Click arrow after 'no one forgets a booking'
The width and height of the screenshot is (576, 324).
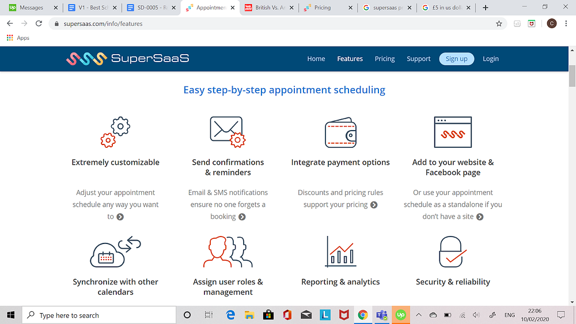tap(242, 217)
